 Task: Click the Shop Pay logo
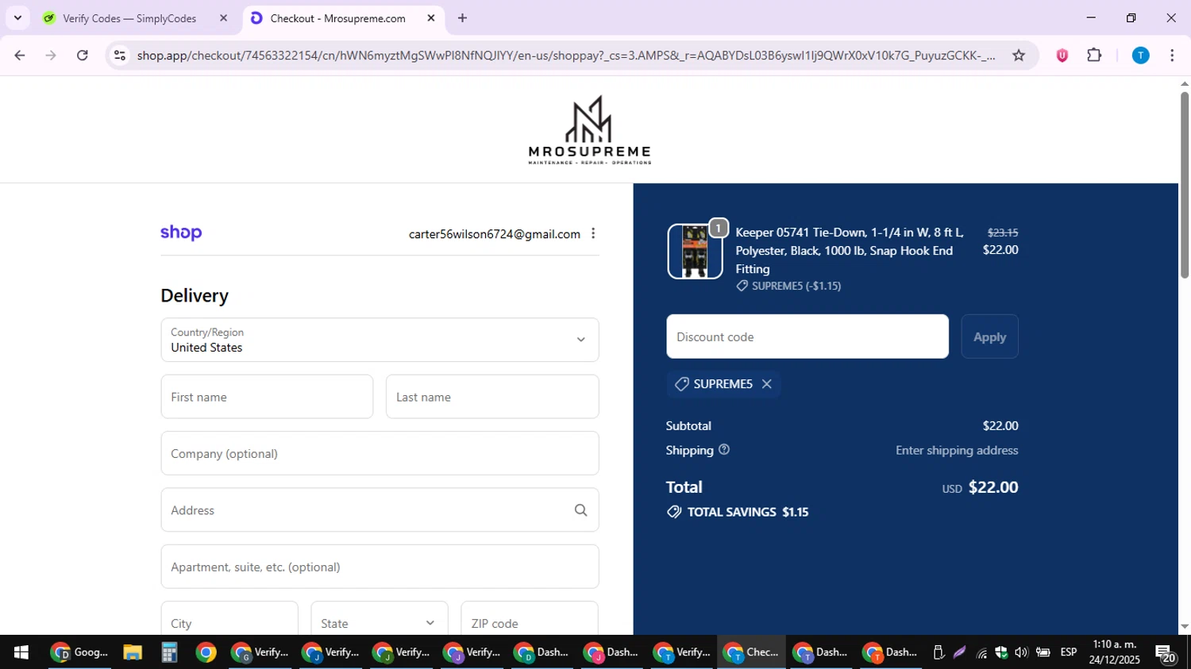[x=181, y=233]
